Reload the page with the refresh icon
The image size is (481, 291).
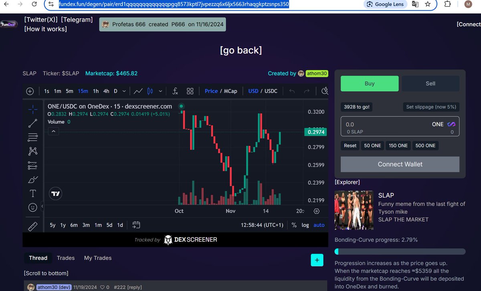click(35, 4)
